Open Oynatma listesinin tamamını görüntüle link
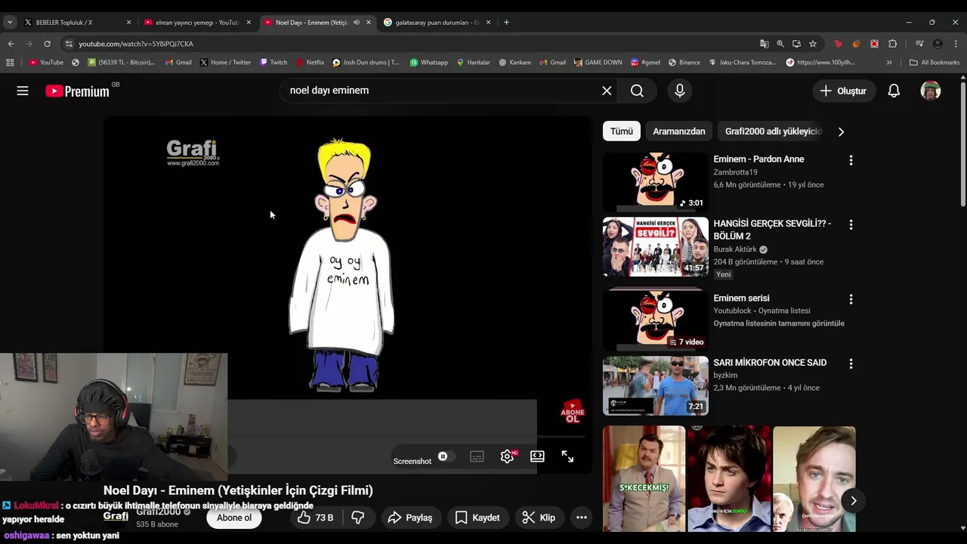967x544 pixels. [779, 323]
